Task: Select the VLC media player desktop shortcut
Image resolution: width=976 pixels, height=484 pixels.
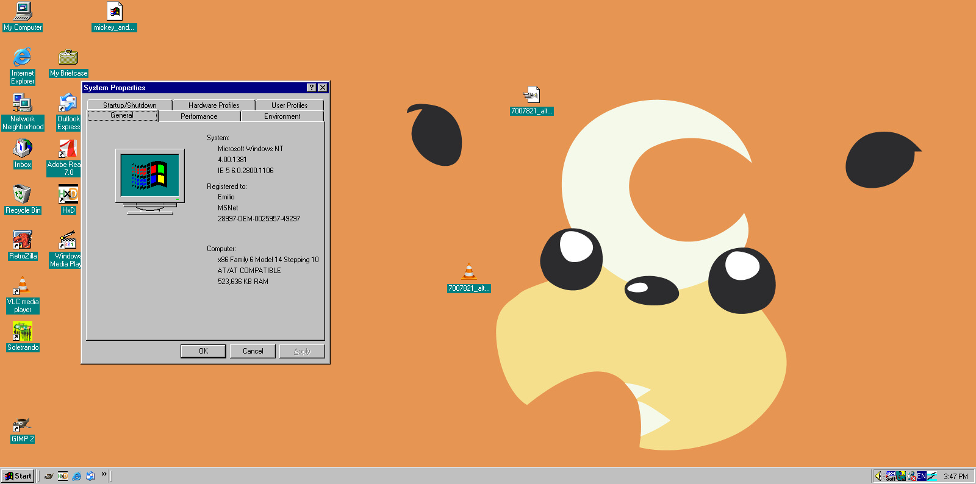Action: [23, 286]
